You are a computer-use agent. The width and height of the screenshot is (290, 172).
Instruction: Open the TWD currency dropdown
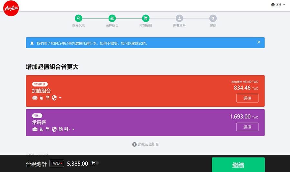[57, 164]
